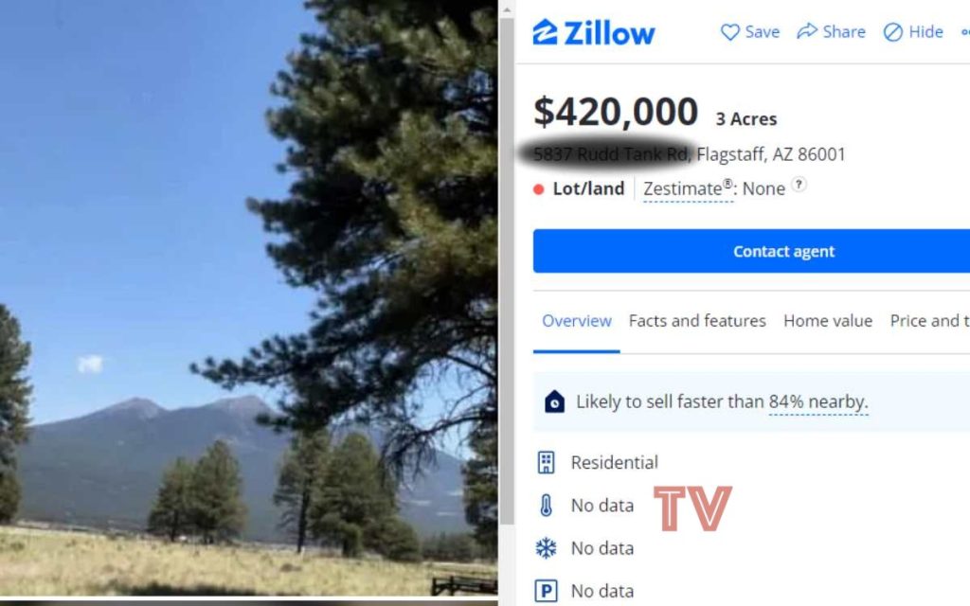The width and height of the screenshot is (970, 606).
Task: Click the Zillow house logo icon
Action: click(545, 32)
